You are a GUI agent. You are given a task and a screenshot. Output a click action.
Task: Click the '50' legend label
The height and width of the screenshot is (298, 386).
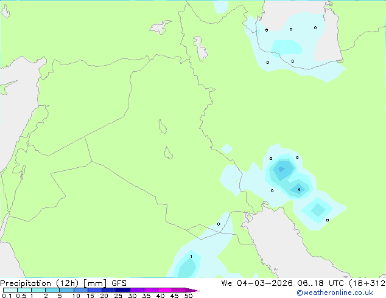[x=188, y=296]
